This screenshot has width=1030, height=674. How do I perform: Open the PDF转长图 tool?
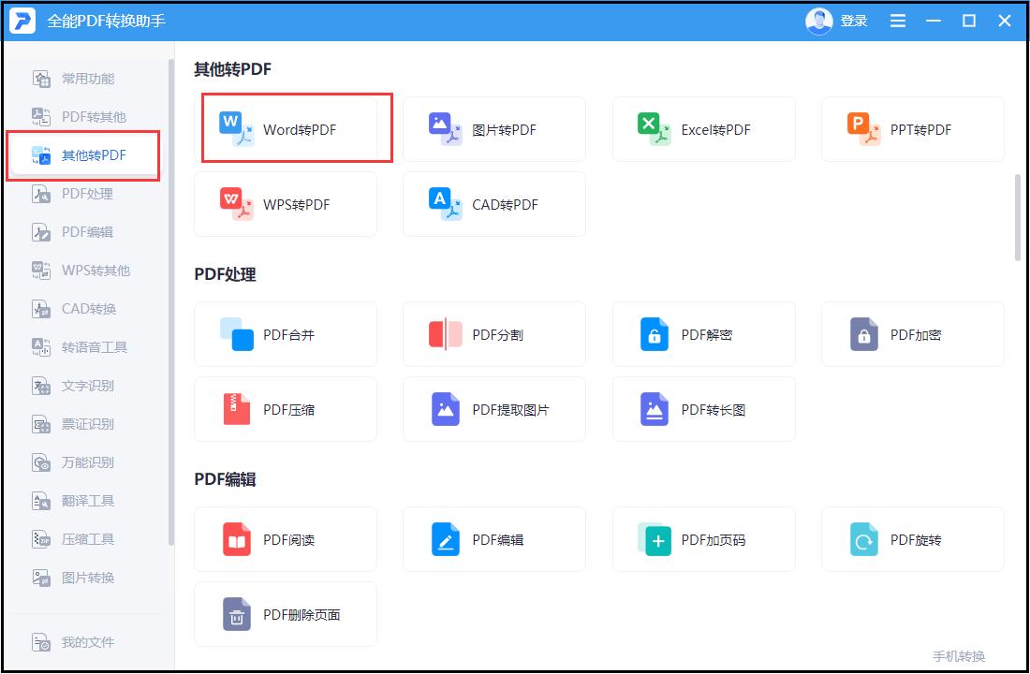coord(703,409)
